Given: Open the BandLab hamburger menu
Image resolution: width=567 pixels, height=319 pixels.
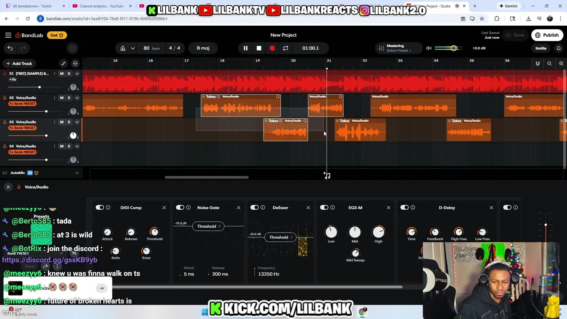Looking at the screenshot, I should [8, 35].
